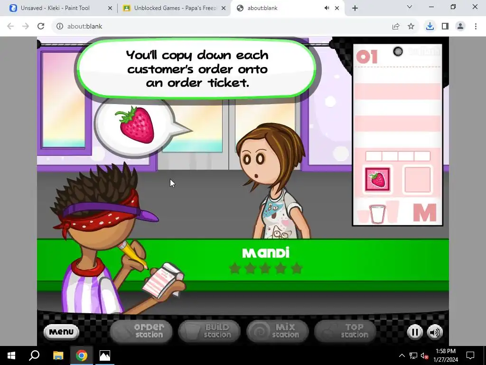The width and height of the screenshot is (486, 365).
Task: Click the browser back arrow
Action: pyautogui.click(x=10, y=27)
